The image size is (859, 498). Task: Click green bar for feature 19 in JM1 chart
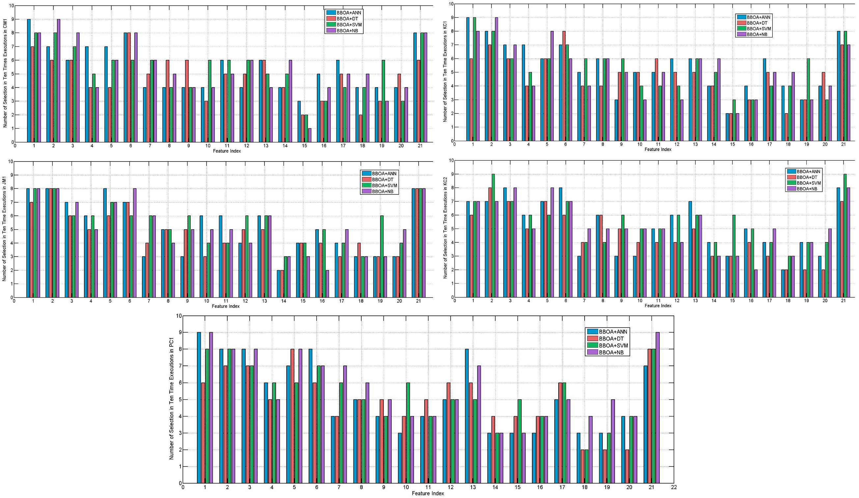coord(382,256)
